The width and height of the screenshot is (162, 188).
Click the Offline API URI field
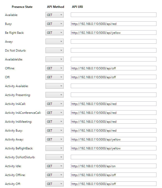click(x=113, y=68)
